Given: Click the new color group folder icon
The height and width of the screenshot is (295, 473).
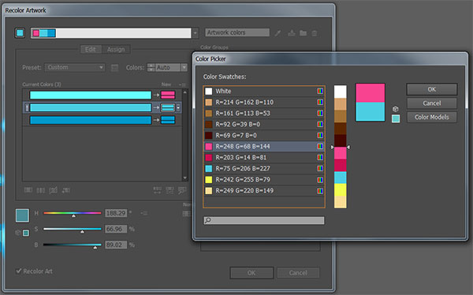Looking at the screenshot, I should tap(304, 33).
